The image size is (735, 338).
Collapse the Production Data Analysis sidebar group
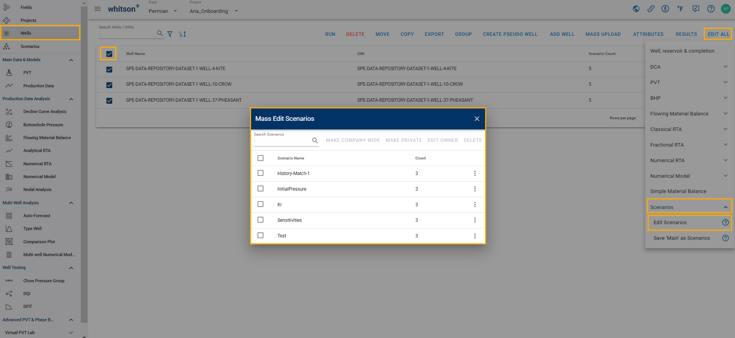71,99
